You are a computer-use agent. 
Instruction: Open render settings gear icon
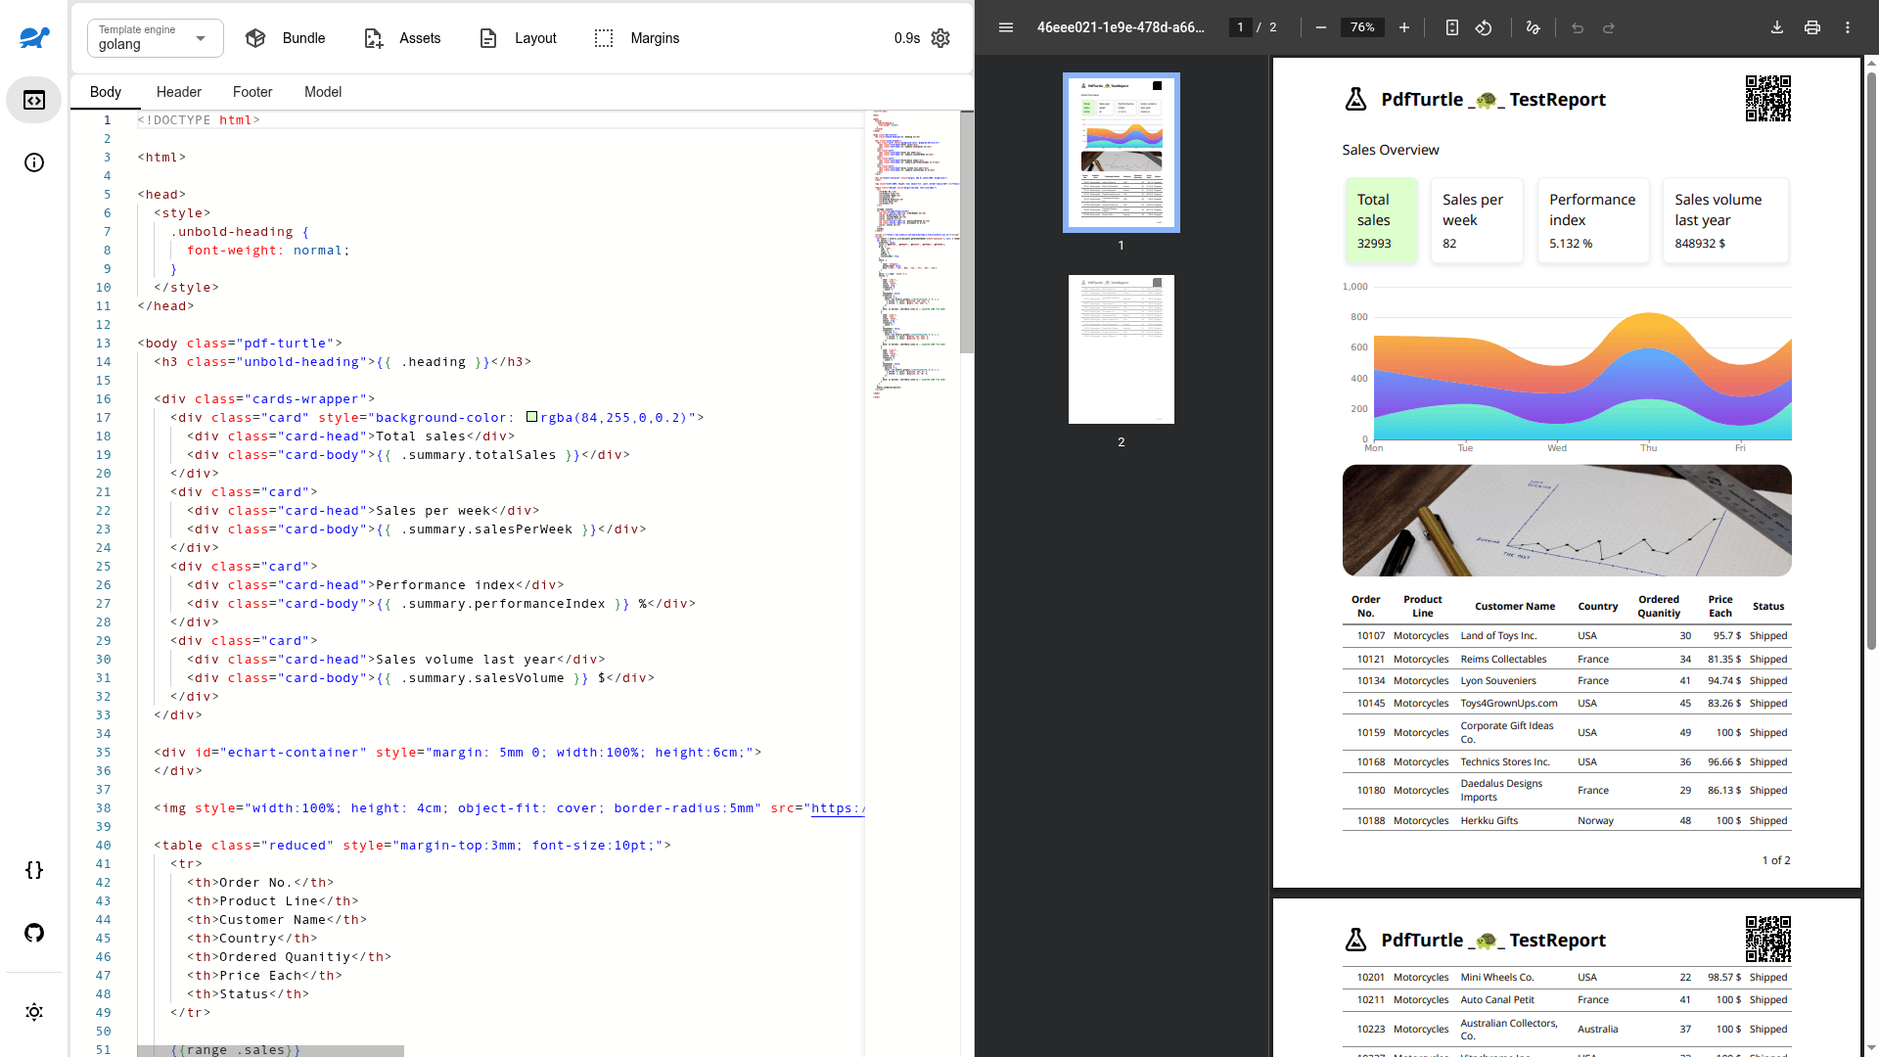click(x=940, y=38)
